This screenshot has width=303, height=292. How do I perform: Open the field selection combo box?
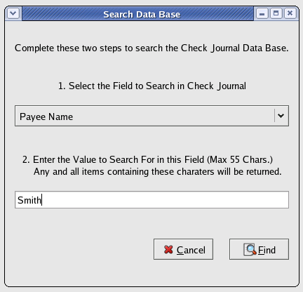coord(151,116)
